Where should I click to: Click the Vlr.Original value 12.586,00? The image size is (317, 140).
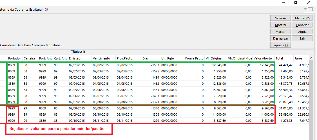(219, 84)
